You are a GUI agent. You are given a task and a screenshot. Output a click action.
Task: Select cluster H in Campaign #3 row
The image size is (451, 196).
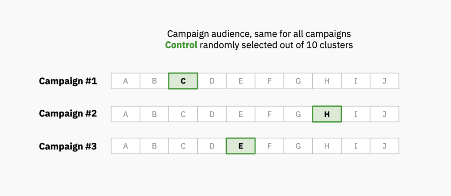pos(327,146)
